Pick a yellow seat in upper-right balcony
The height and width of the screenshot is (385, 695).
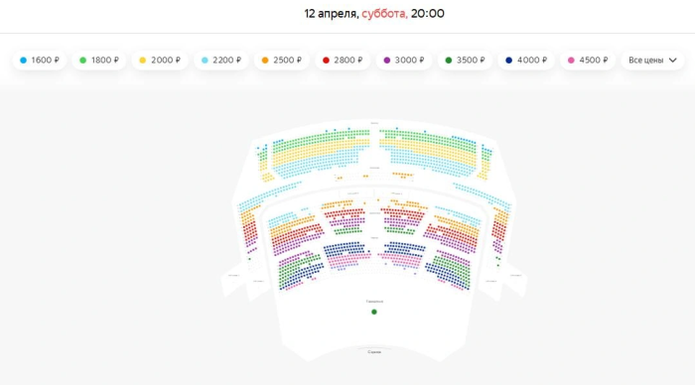426,148
